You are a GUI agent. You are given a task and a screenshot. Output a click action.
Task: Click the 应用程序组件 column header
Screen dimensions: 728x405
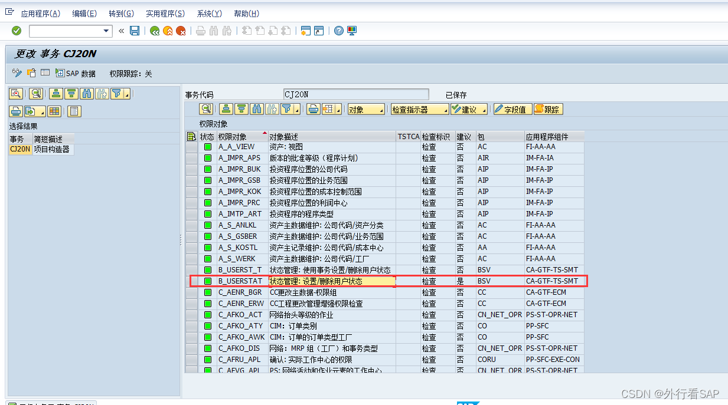(554, 137)
